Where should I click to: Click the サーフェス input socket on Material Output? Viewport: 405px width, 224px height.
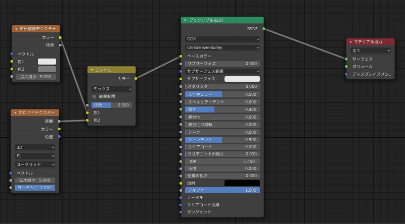coord(346,59)
